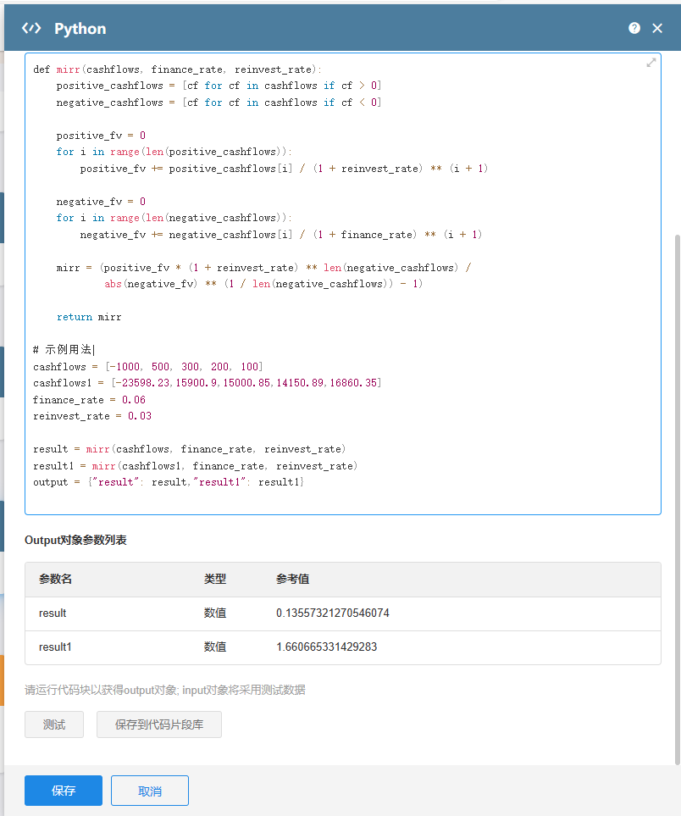Click the 取消 button to cancel
Image resolution: width=681 pixels, height=816 pixels.
(x=149, y=790)
